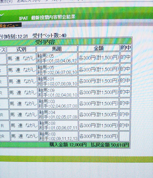Select the bet cell with 軸馬:08 相手:01,03,06,07,11
This screenshot has height=178, width=153.
(58, 125)
